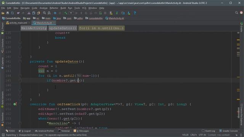
Task: Open the Android Profiler tool window
Action: point(45,131)
